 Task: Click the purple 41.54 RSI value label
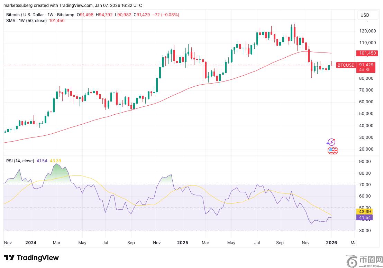coord(364,218)
